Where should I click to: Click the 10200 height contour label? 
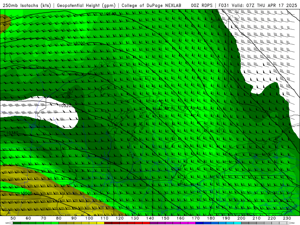tap(79, 43)
